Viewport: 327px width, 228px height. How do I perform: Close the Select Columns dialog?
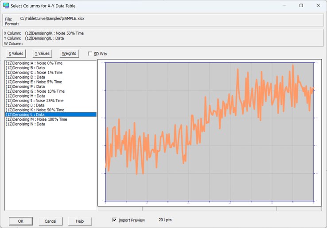click(x=318, y=5)
